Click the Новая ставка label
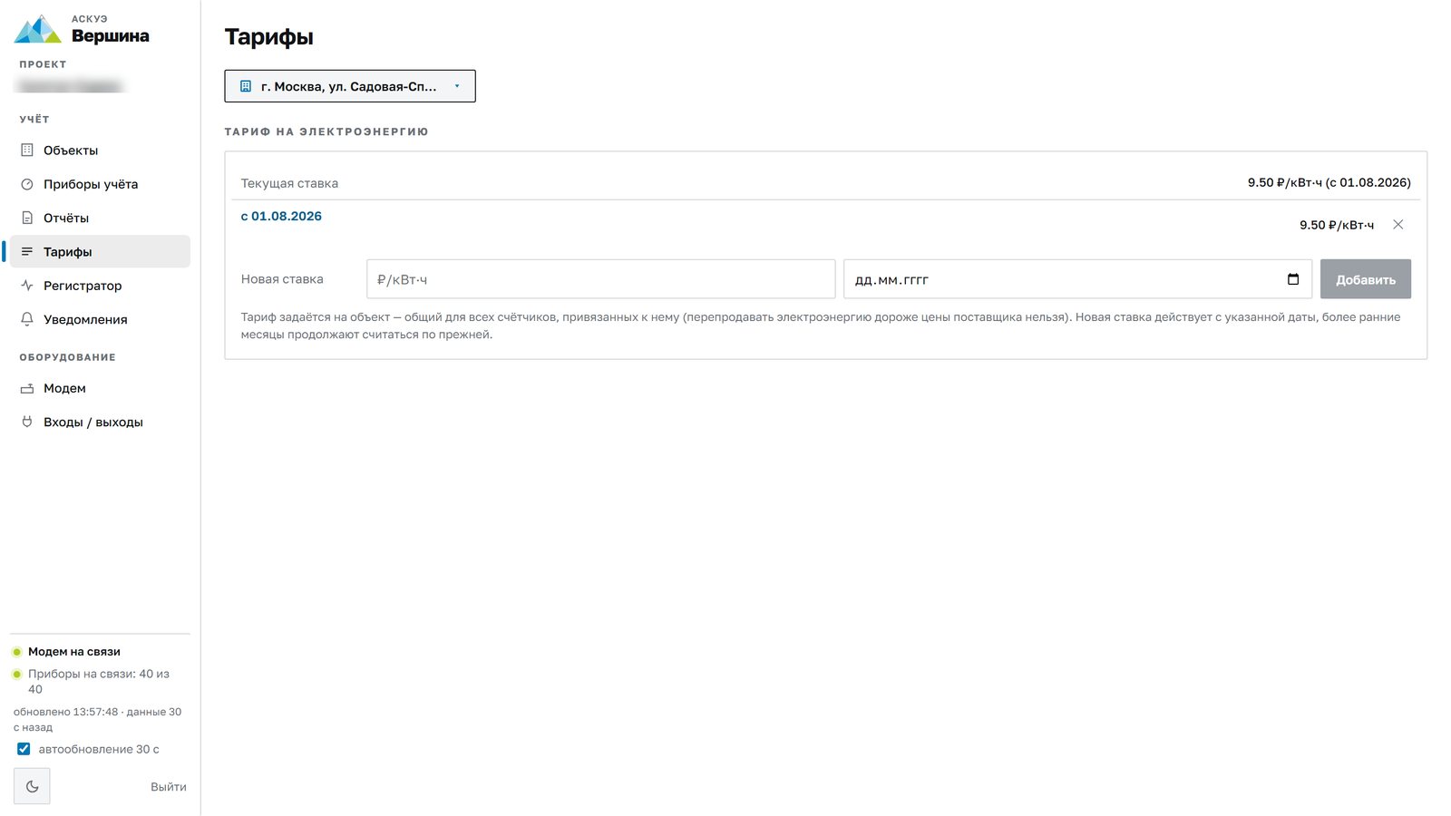Screen dimensions: 1451x816 [282, 279]
